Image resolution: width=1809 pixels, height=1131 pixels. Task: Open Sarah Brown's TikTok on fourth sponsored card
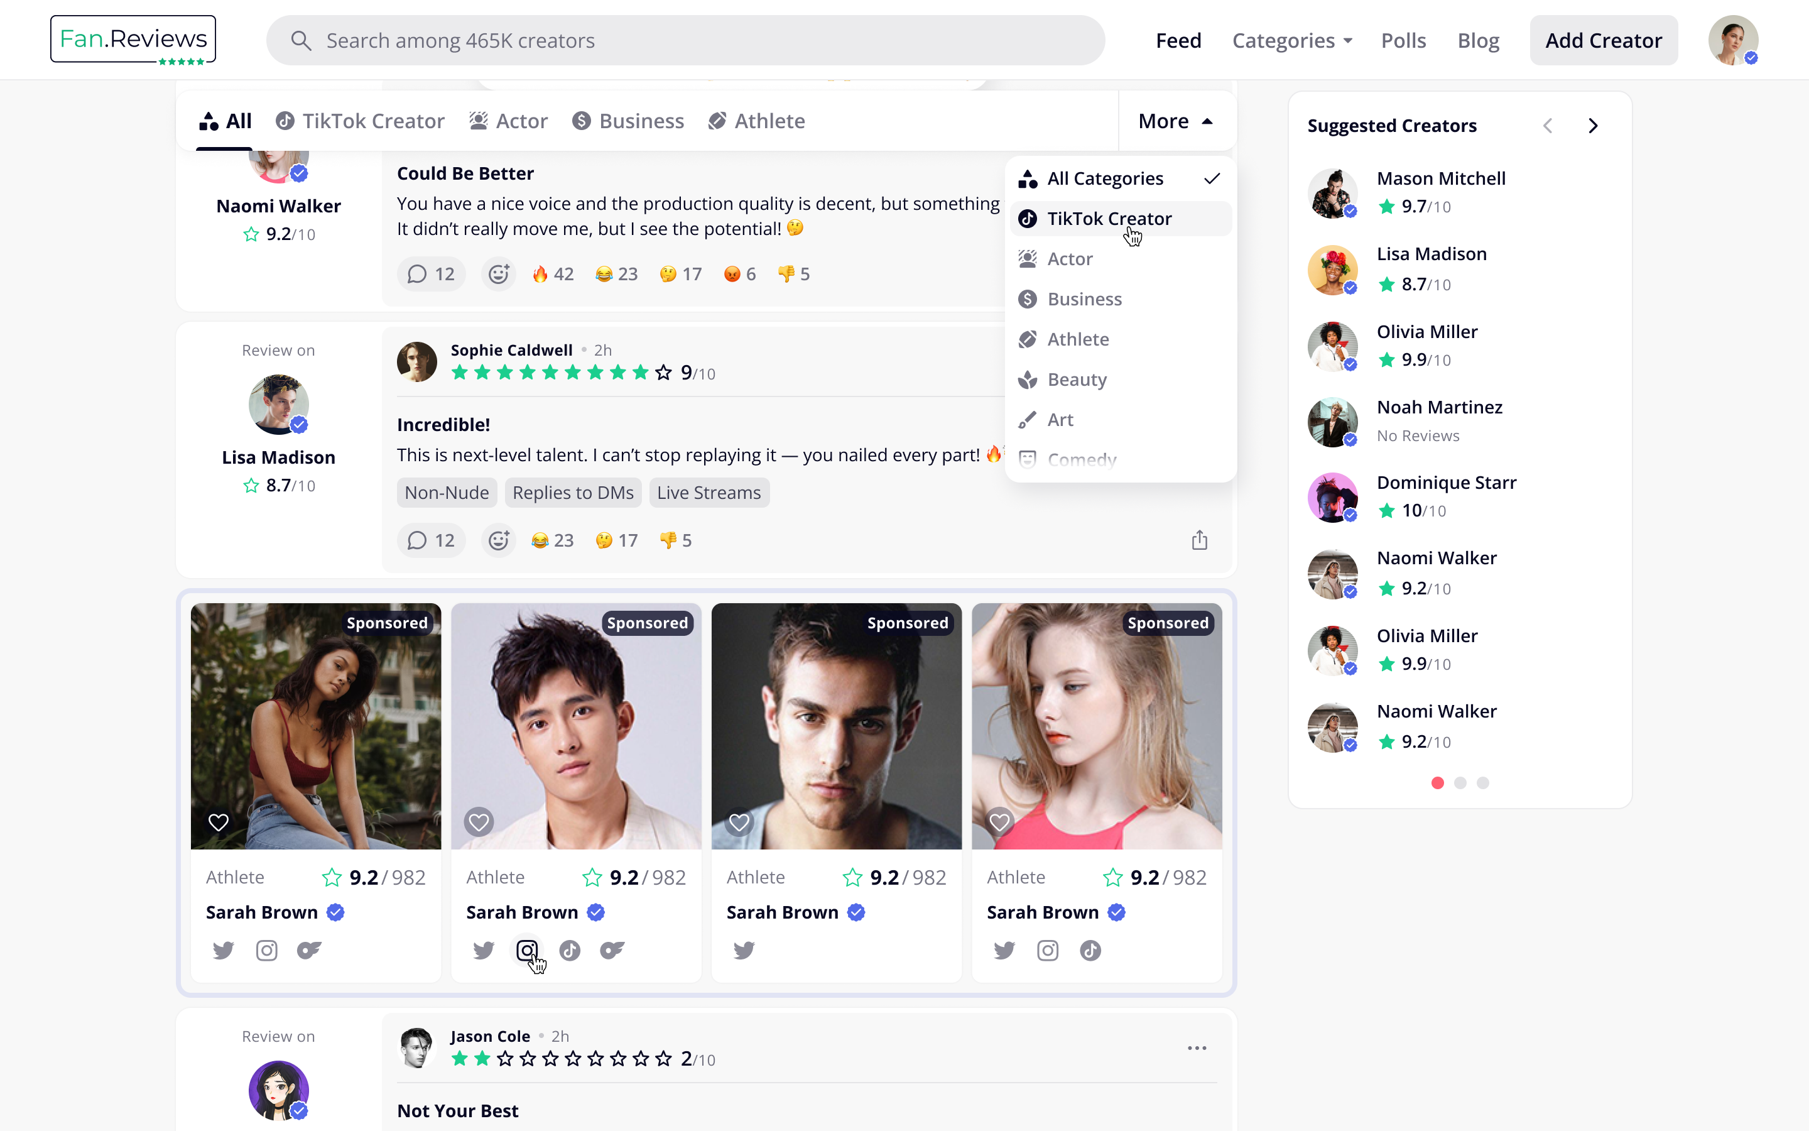[x=1090, y=950]
